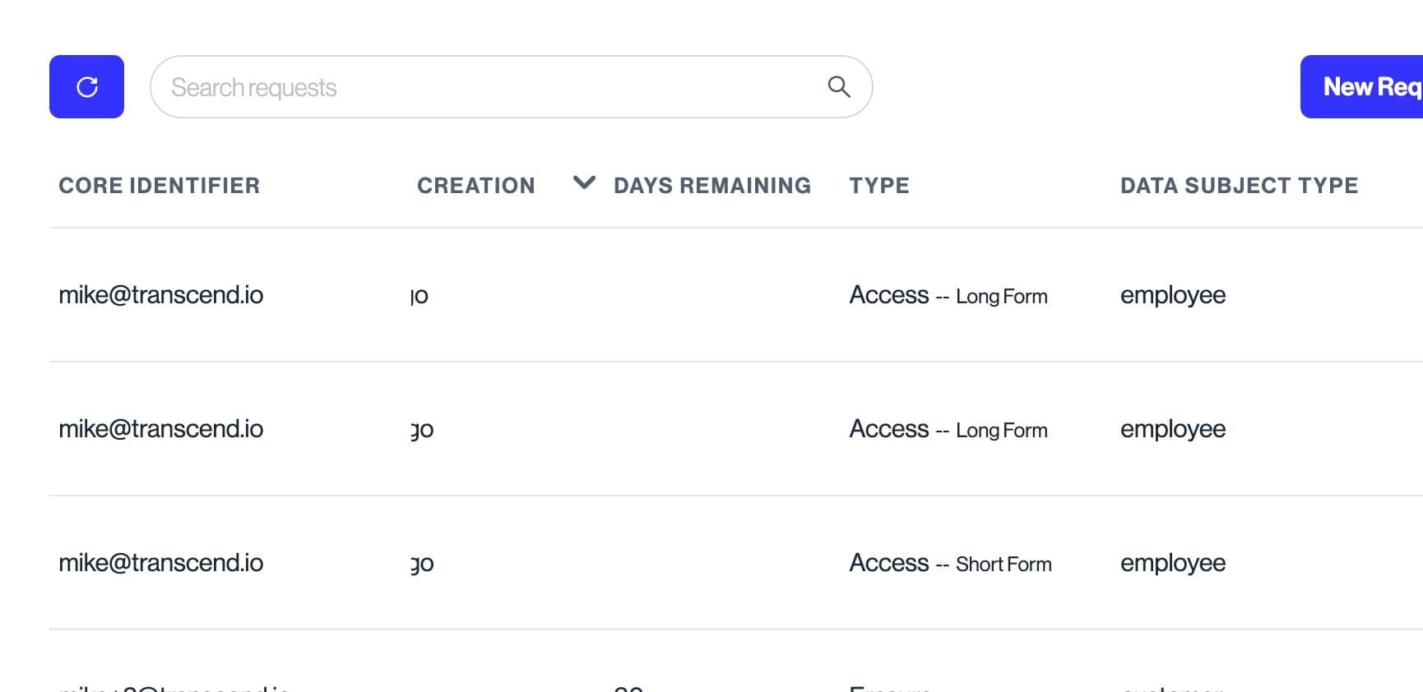Click the second Access -- Long Form type cell
1423x692 pixels.
tap(948, 429)
